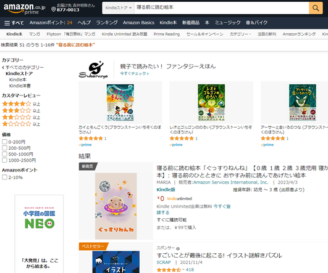Open ヘルプ in the navigation bar
Viewport: 328px width, 273px height.
pos(84,23)
